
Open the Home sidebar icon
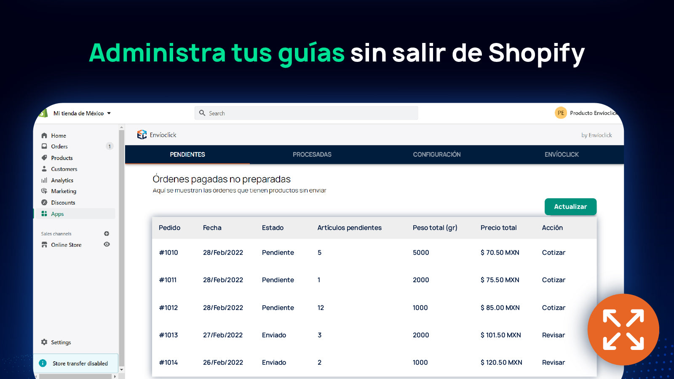point(44,136)
